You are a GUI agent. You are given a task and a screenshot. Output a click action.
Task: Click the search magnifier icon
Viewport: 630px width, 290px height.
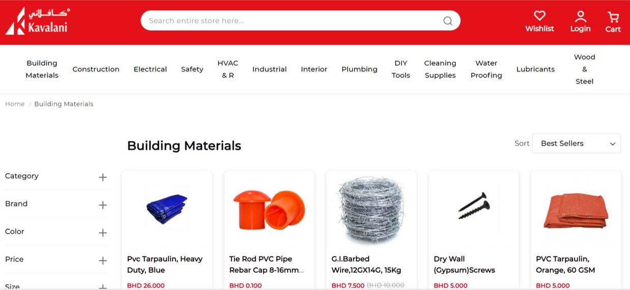[448, 21]
